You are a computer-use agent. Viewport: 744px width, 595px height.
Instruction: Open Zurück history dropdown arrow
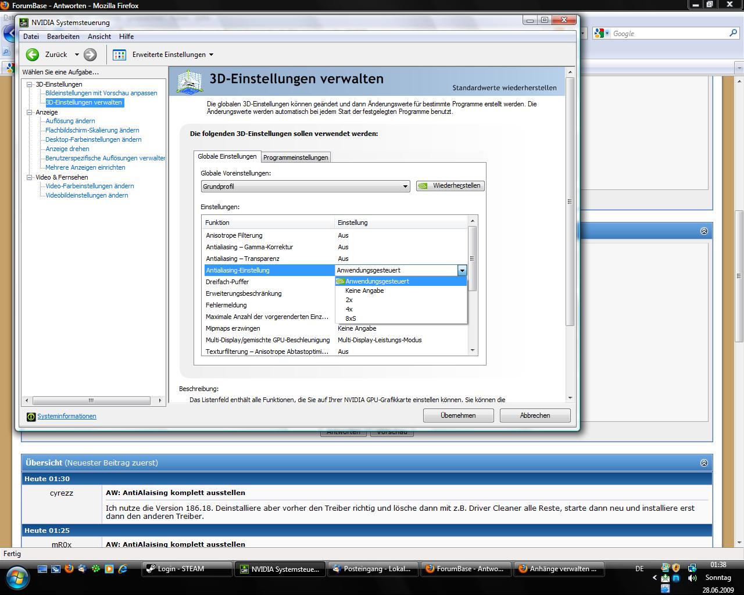click(x=77, y=55)
